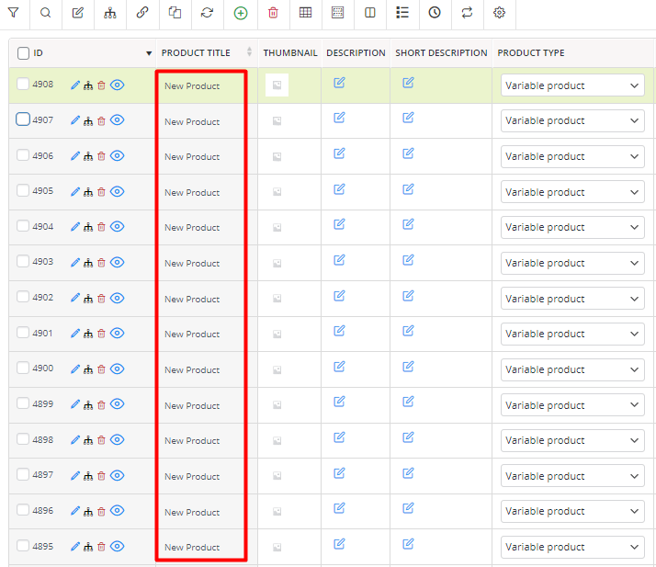Open the settings gear icon in toolbar
This screenshot has height=567, width=656.
(x=499, y=13)
